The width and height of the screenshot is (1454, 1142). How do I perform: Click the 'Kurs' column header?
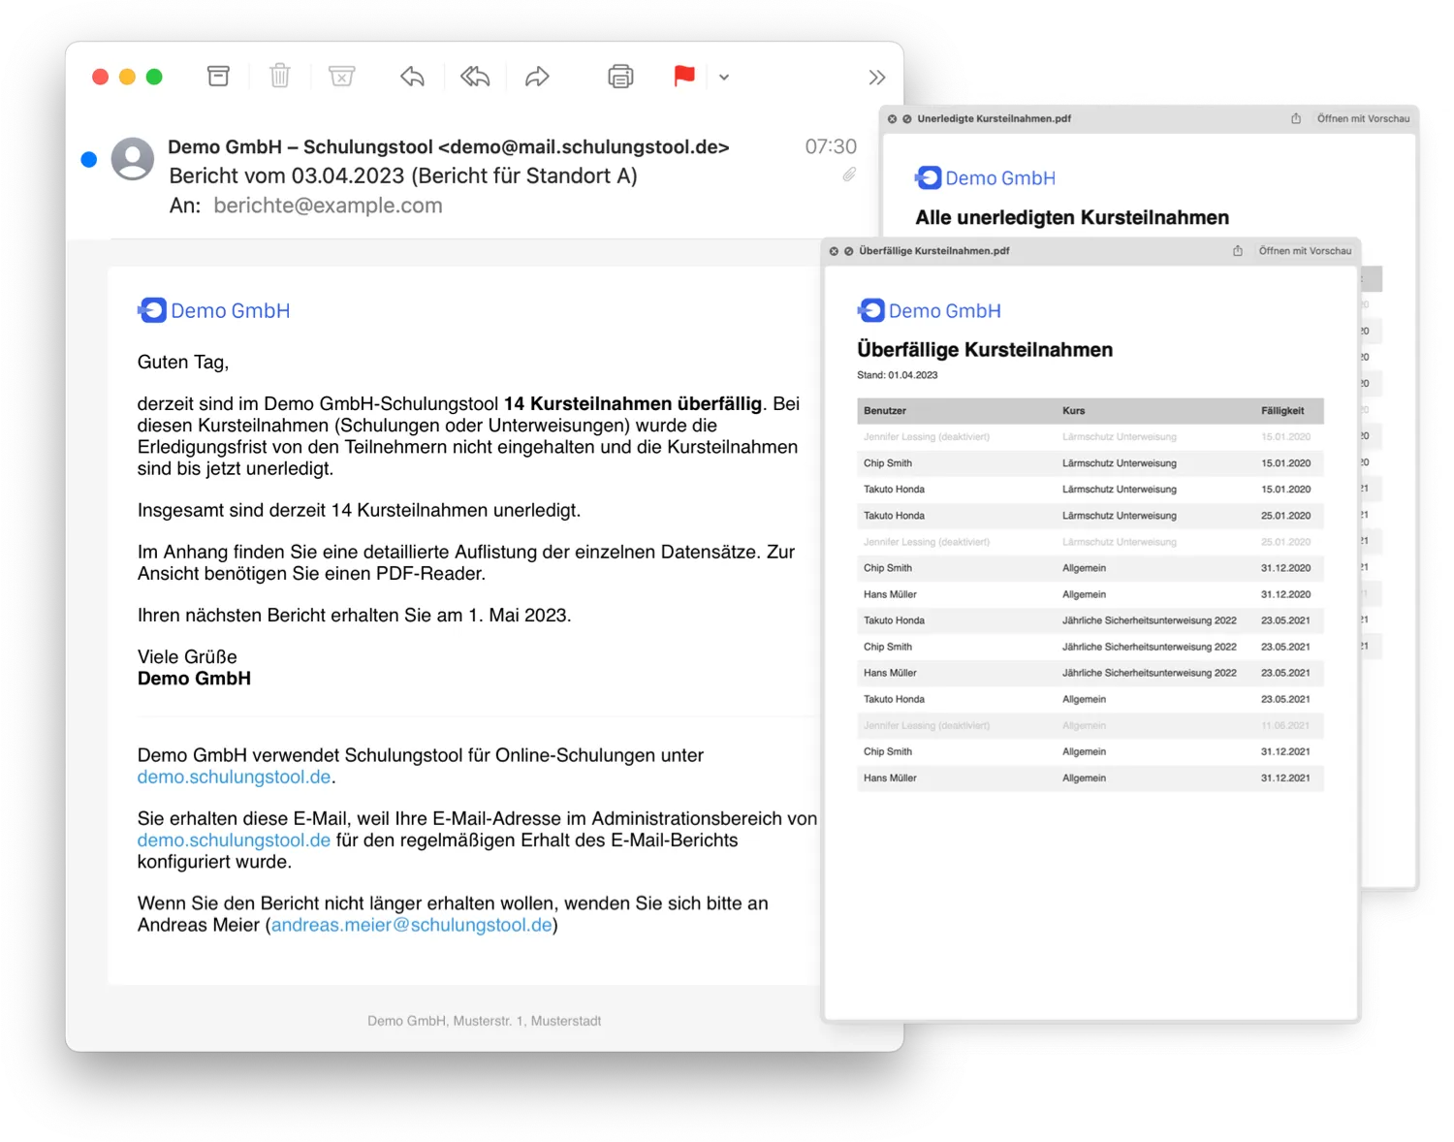1073,411
